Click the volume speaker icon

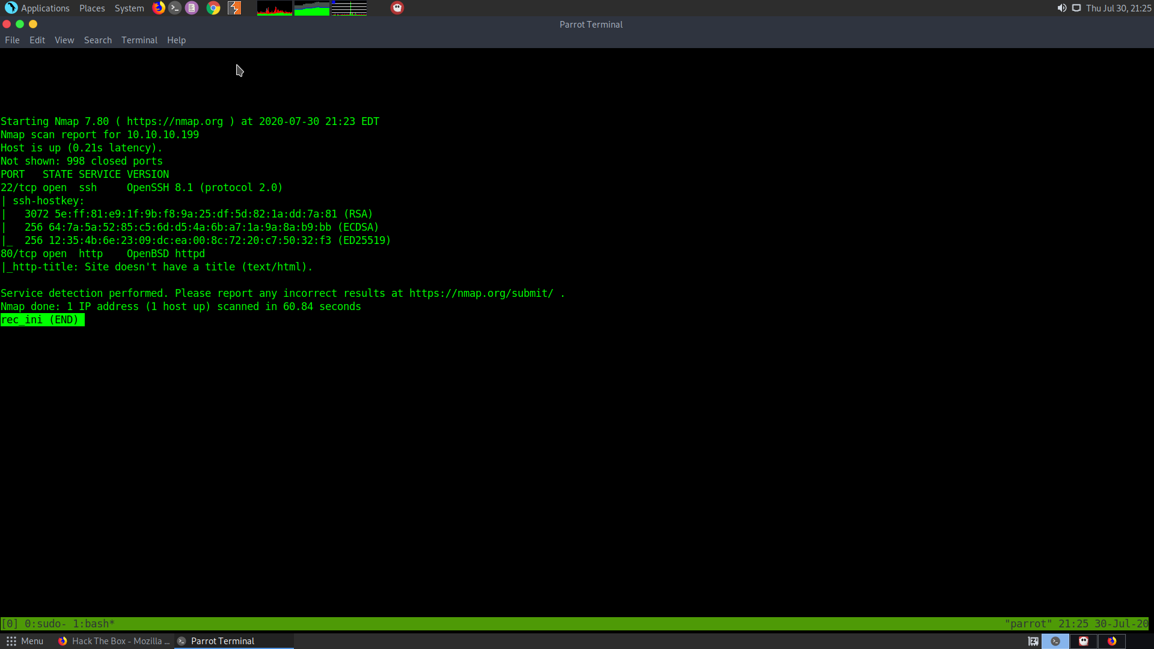point(1061,8)
